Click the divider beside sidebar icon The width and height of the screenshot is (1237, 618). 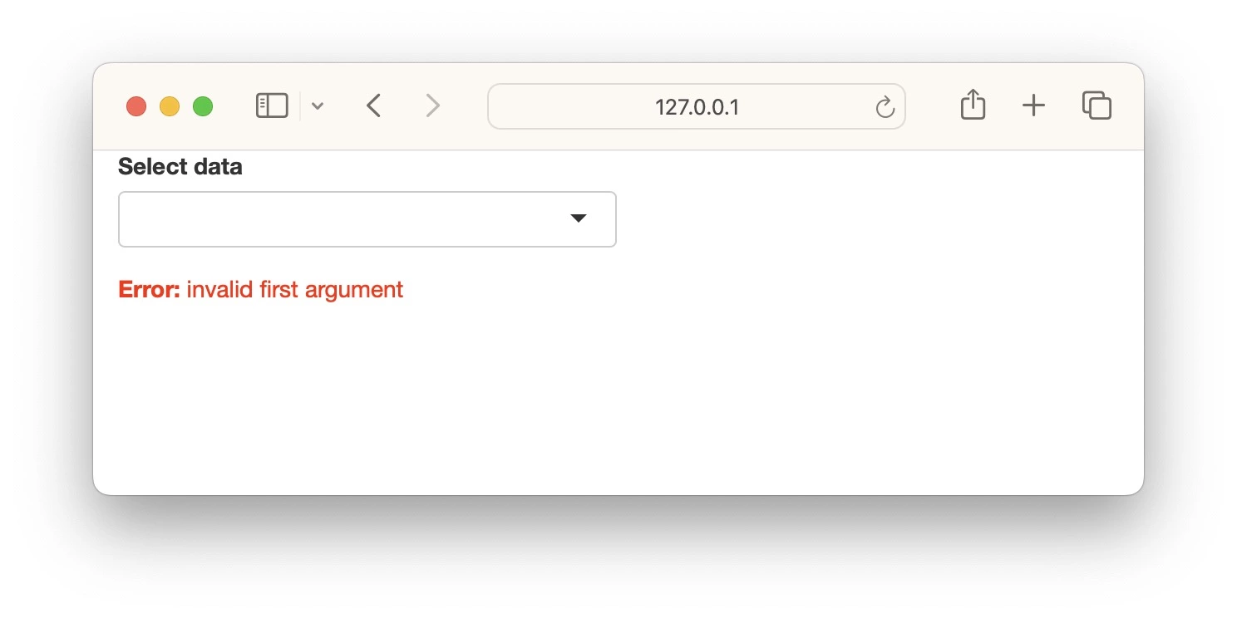click(300, 106)
